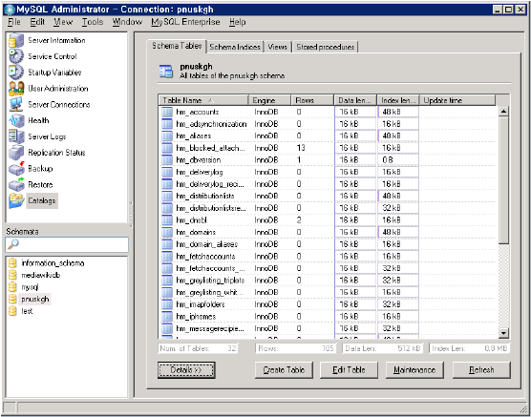
Task: Open the Restore drive icon
Action: (16, 184)
